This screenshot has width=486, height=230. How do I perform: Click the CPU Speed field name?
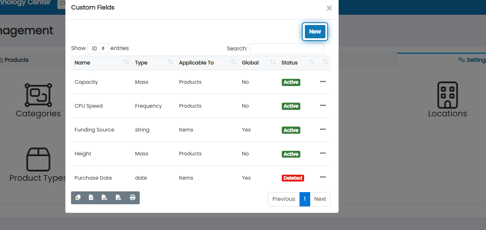click(x=88, y=106)
